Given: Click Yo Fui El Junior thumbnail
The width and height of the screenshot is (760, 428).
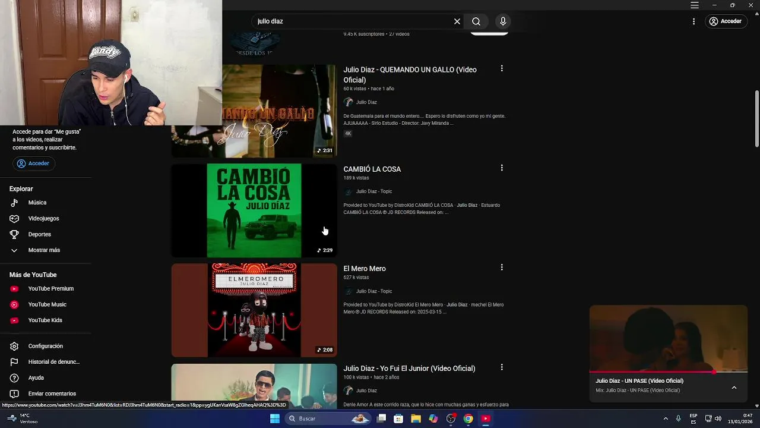Looking at the screenshot, I should click(x=254, y=385).
